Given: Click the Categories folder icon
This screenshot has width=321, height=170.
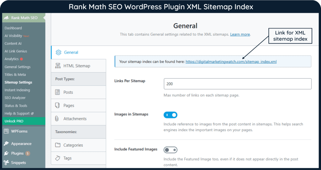Looking at the screenshot, I should click(x=58, y=145).
